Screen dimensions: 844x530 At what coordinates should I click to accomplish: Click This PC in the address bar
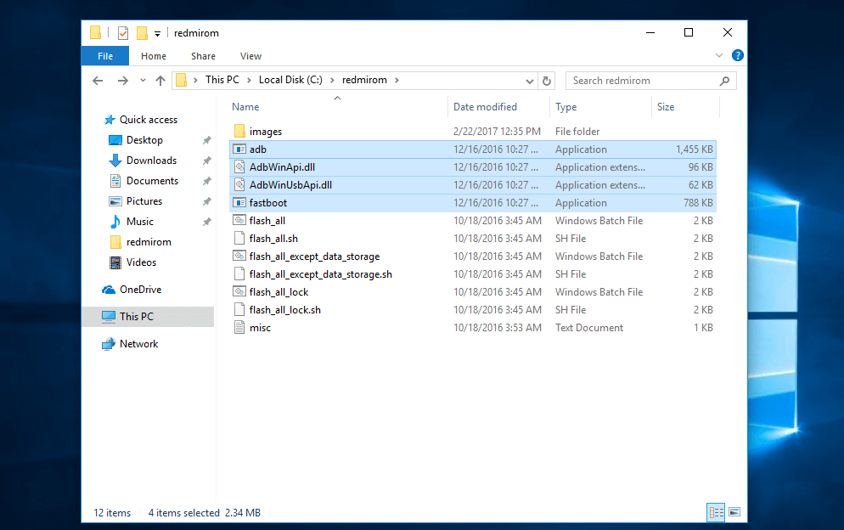(222, 80)
